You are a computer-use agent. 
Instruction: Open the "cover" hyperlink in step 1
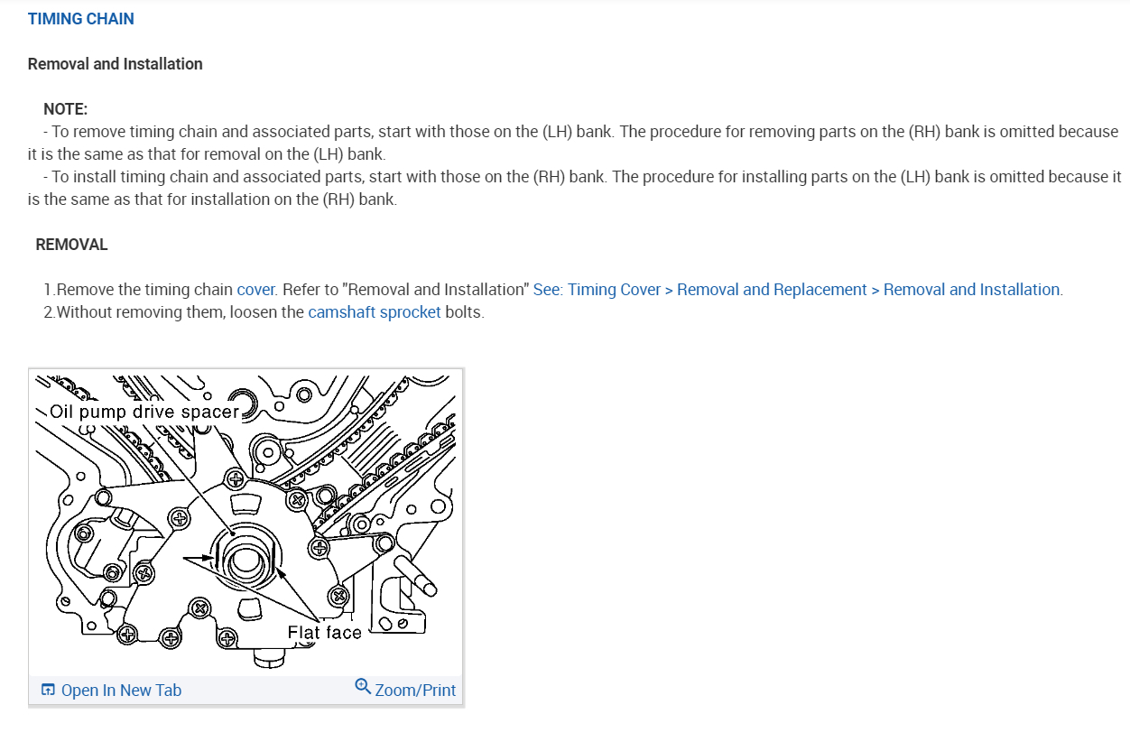coord(255,290)
